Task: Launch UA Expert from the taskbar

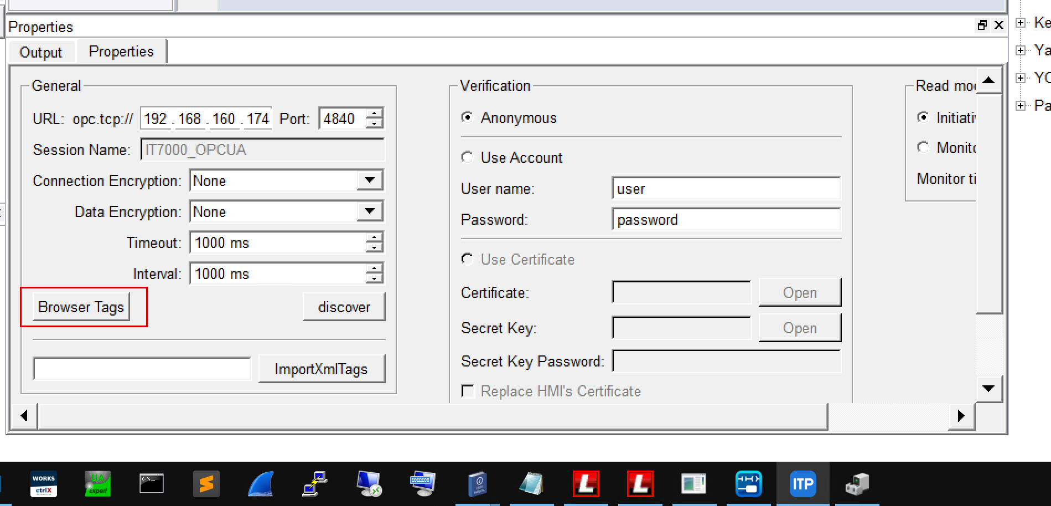Action: pyautogui.click(x=97, y=484)
